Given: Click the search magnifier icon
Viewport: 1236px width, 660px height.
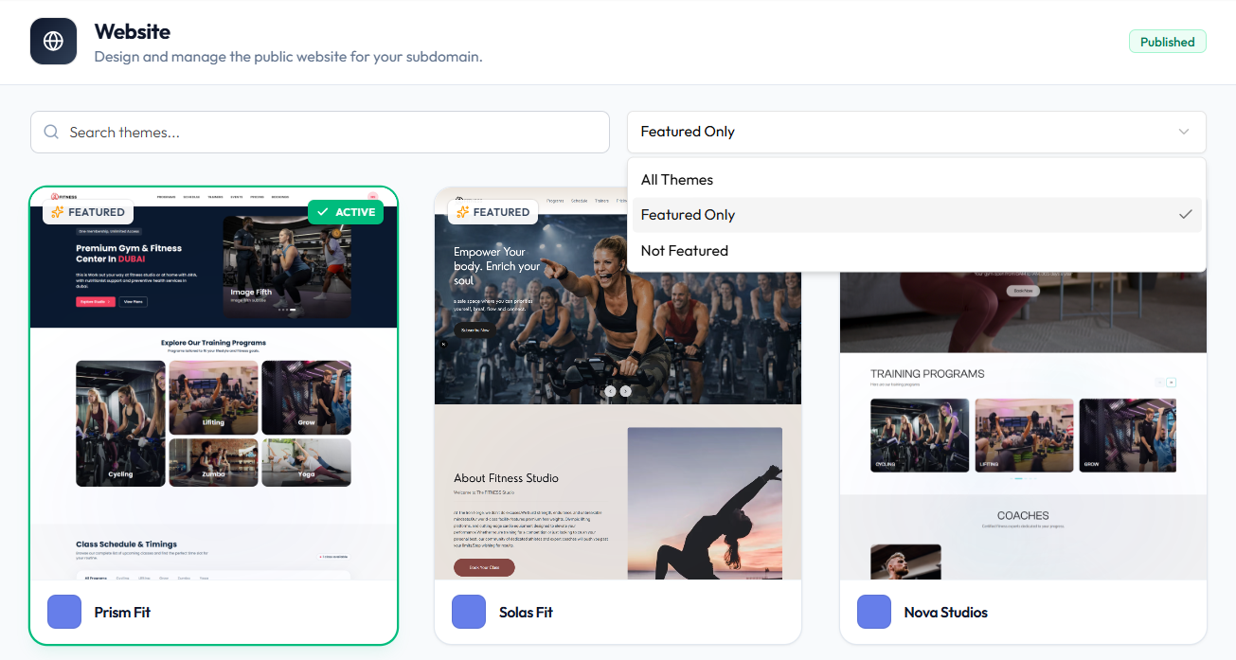Looking at the screenshot, I should point(52,133).
